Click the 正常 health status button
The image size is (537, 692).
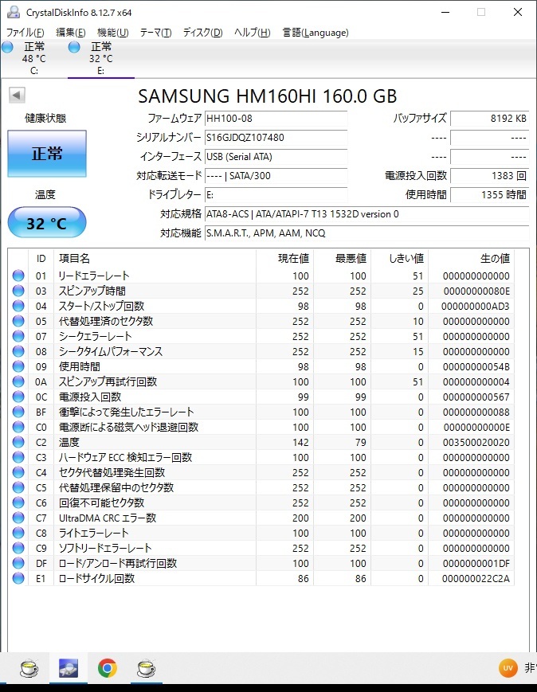coord(47,154)
